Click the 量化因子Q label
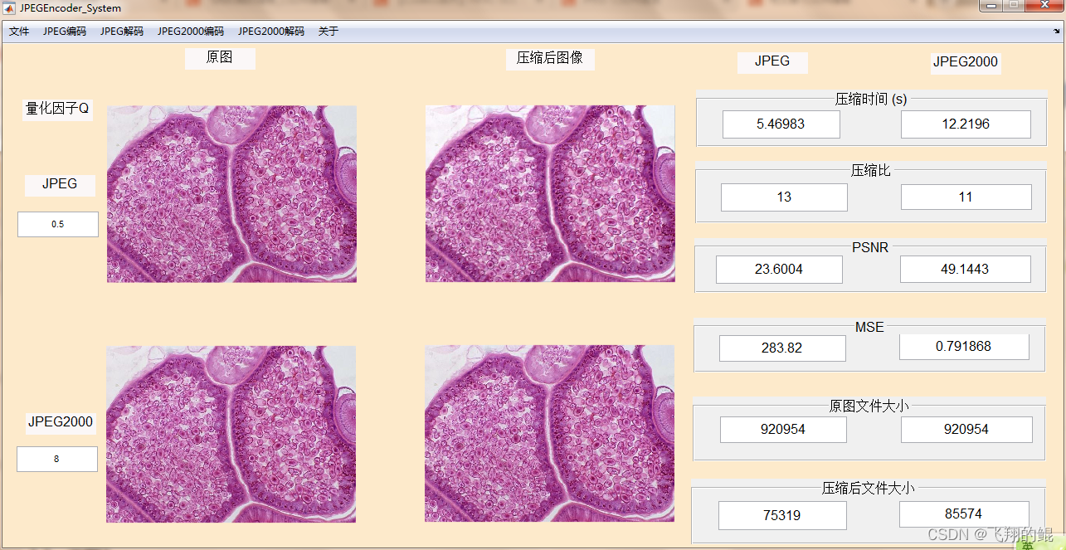Image resolution: width=1066 pixels, height=550 pixels. click(57, 109)
